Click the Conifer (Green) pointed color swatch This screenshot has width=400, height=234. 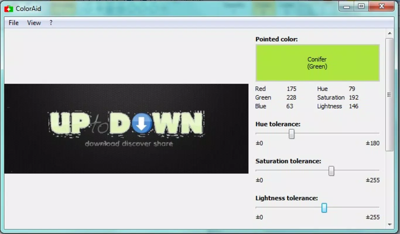317,63
